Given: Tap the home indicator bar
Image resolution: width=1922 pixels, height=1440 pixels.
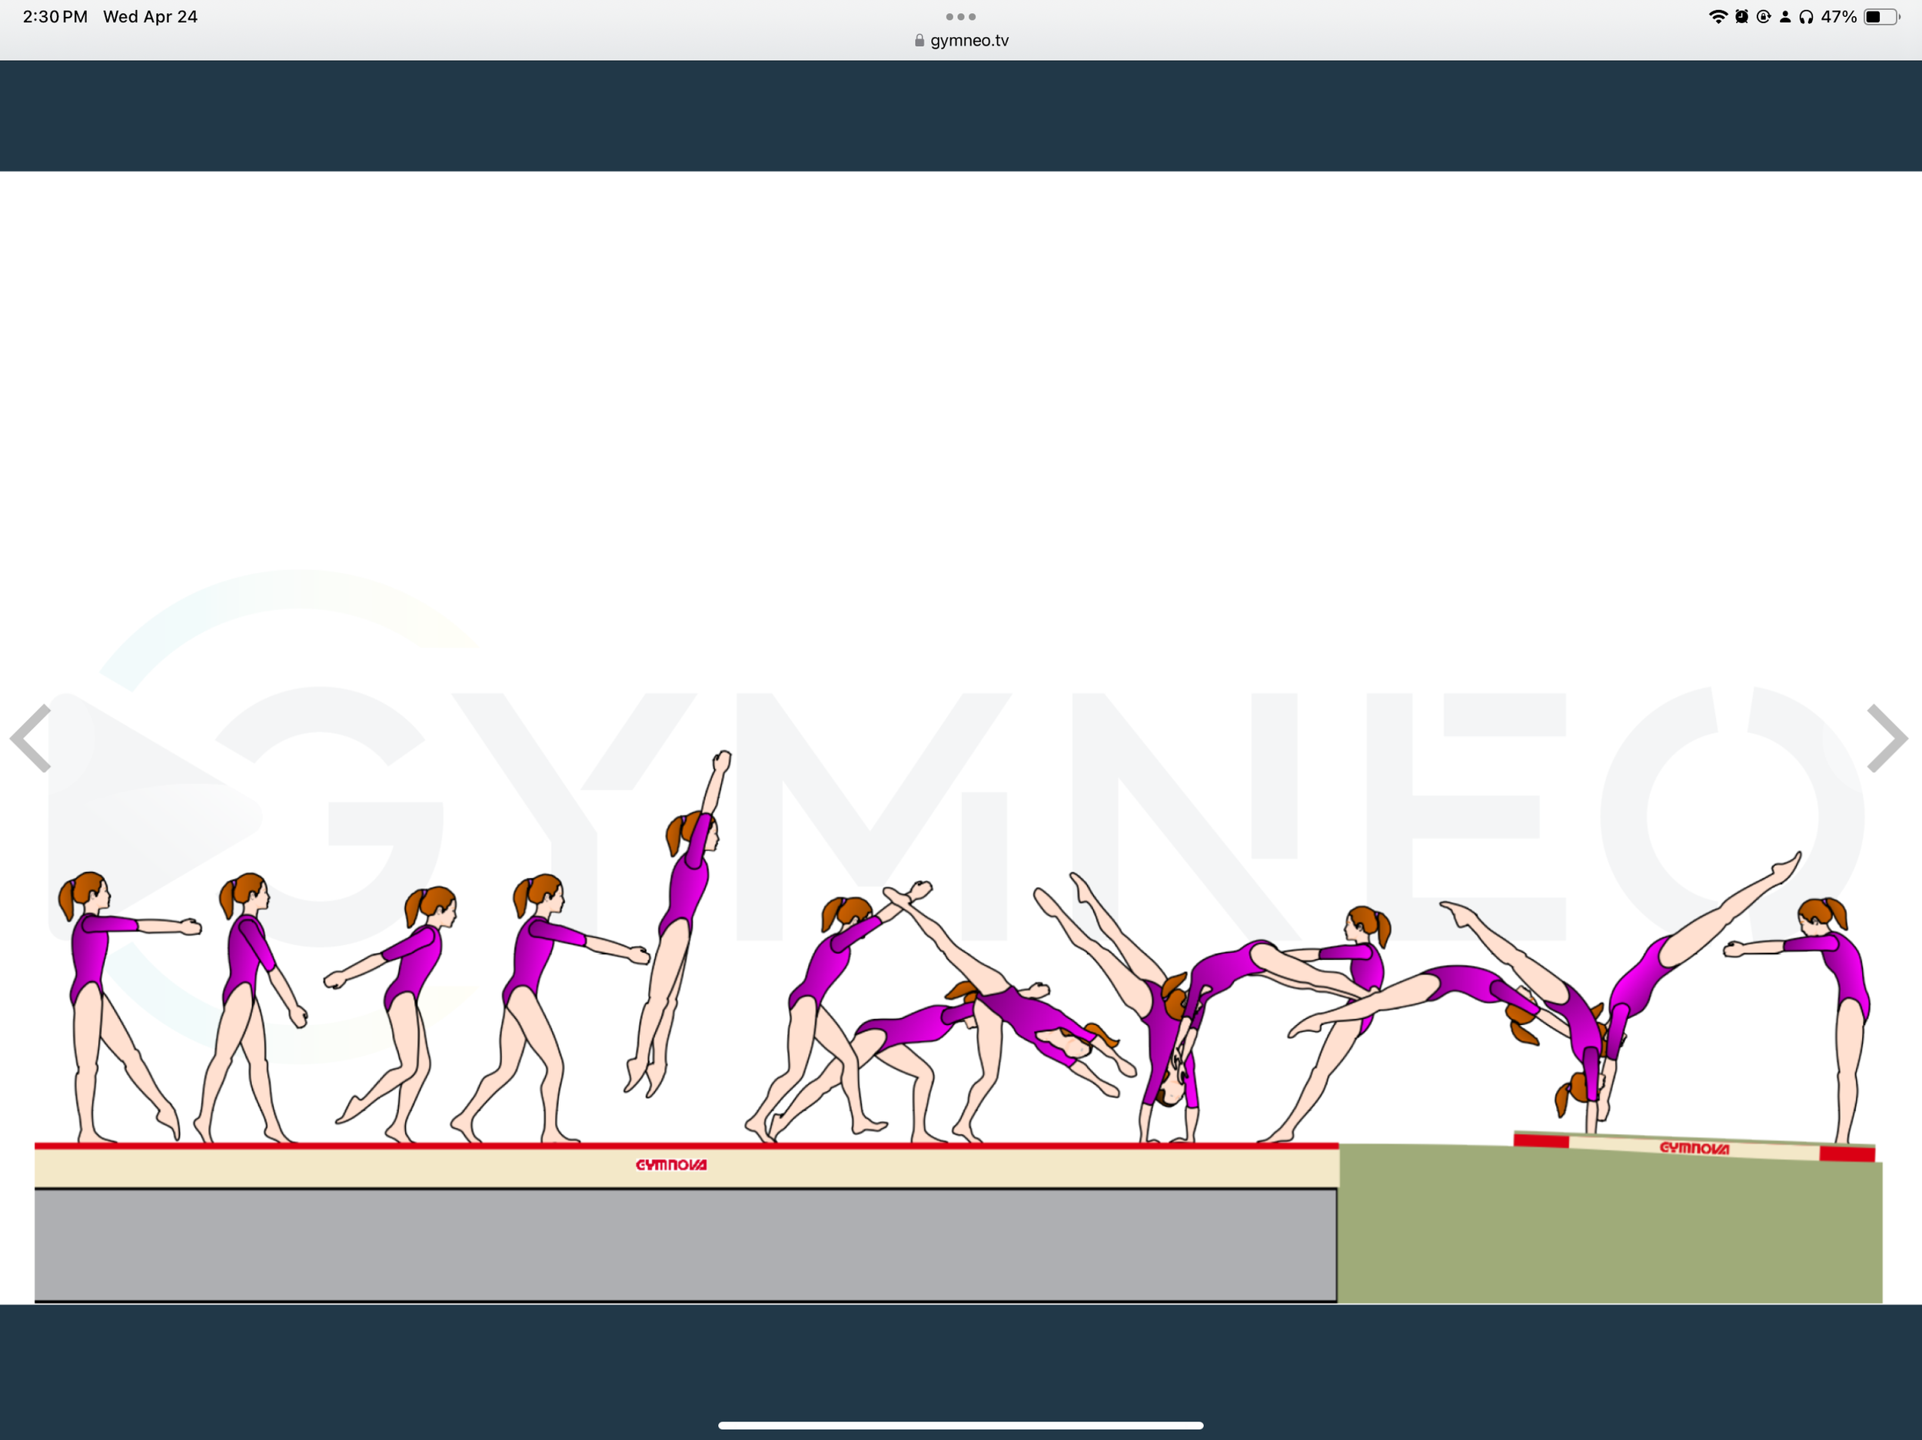Looking at the screenshot, I should [960, 1425].
